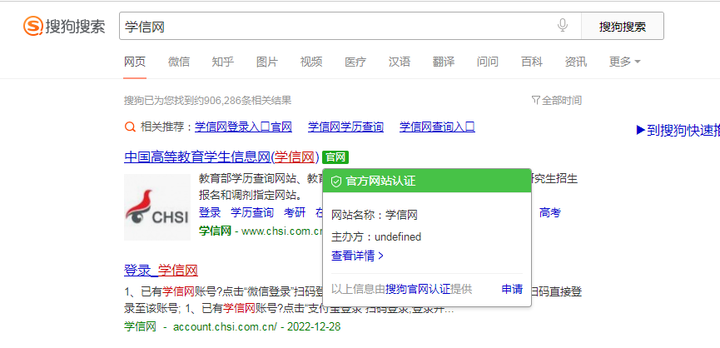
Task: Open 学信网查询入口 suggestion
Action: 437,127
